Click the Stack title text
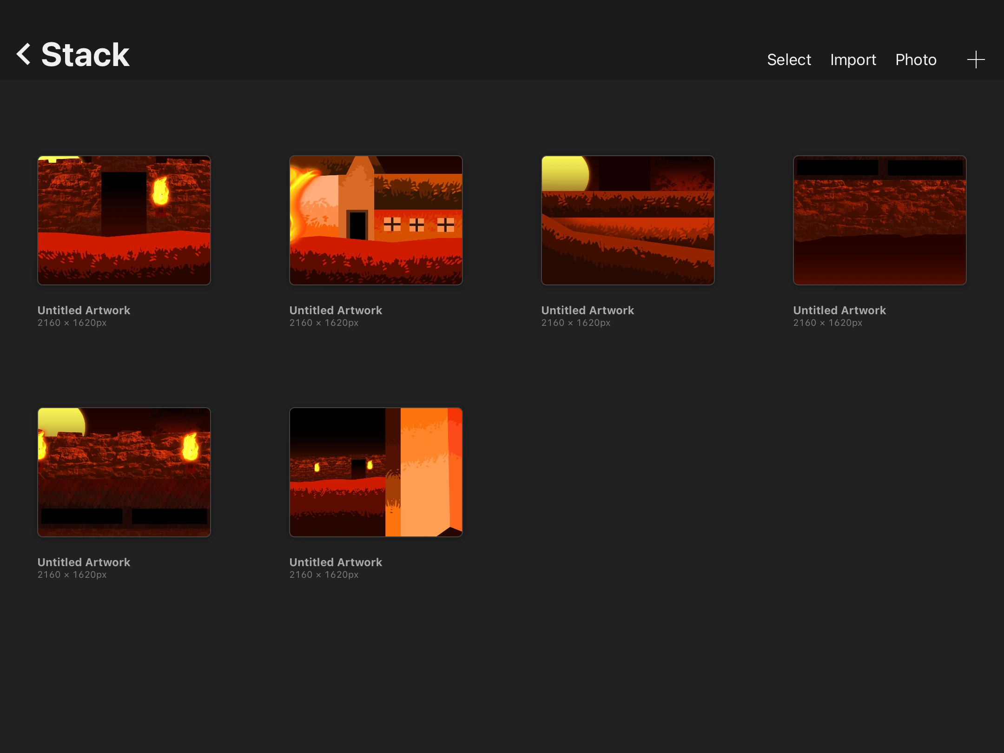The image size is (1004, 753). [85, 55]
